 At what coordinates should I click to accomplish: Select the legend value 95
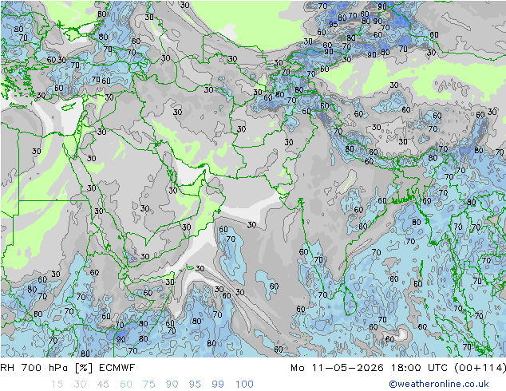(x=195, y=385)
